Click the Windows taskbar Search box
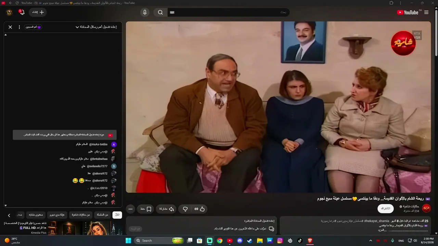This screenshot has height=246, width=438. coord(159,241)
